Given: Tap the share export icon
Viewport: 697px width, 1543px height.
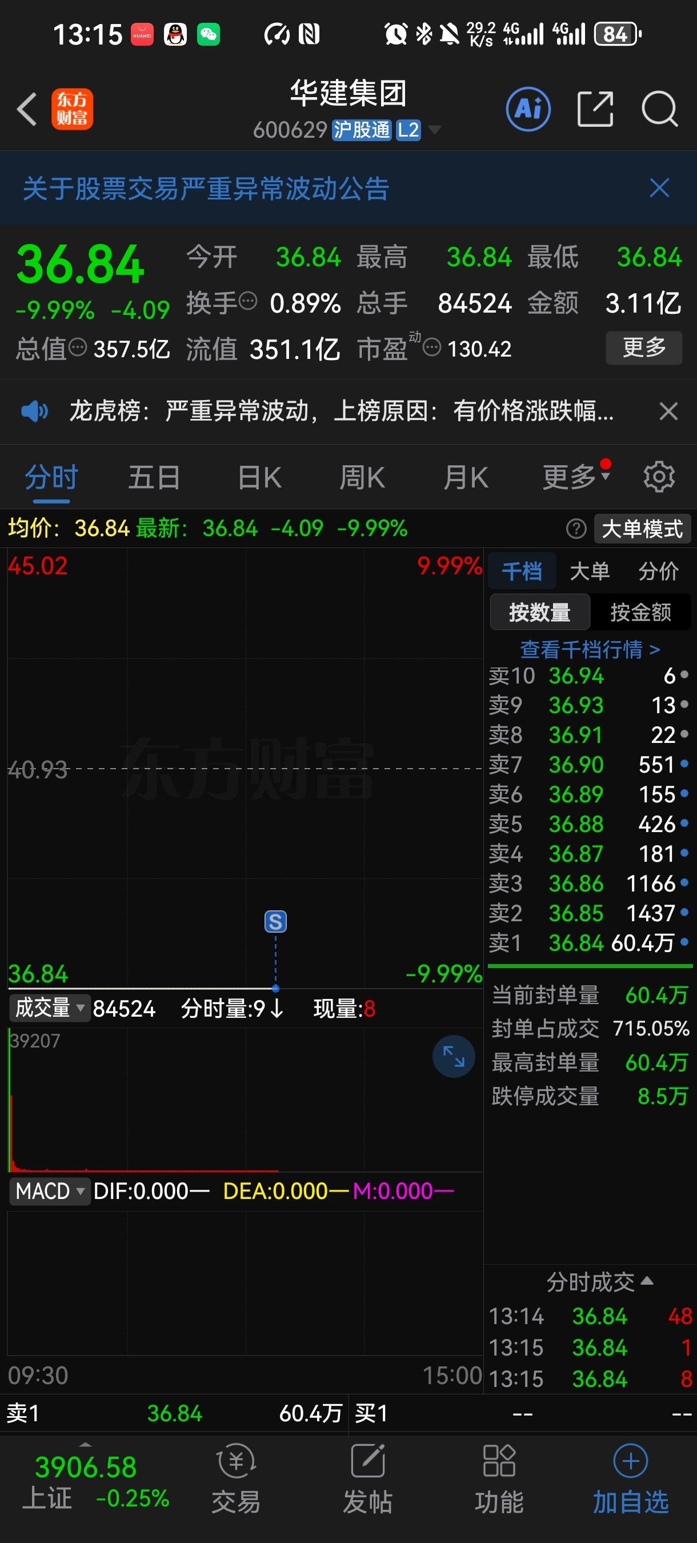Looking at the screenshot, I should point(595,109).
